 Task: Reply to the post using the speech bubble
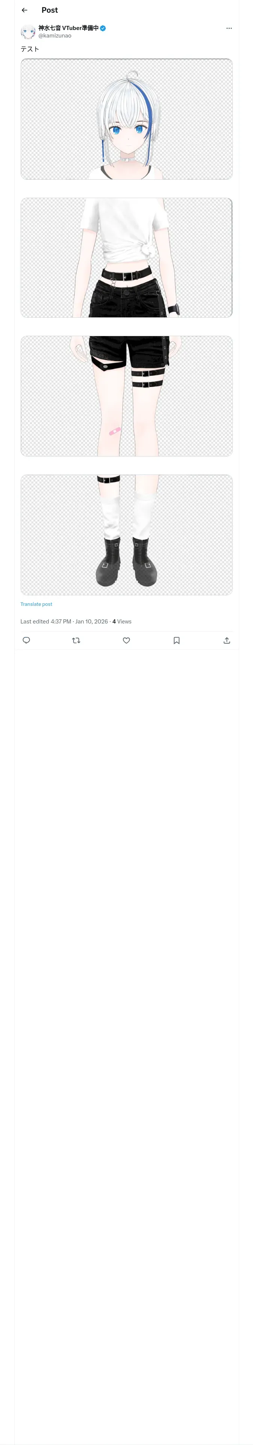pos(26,640)
